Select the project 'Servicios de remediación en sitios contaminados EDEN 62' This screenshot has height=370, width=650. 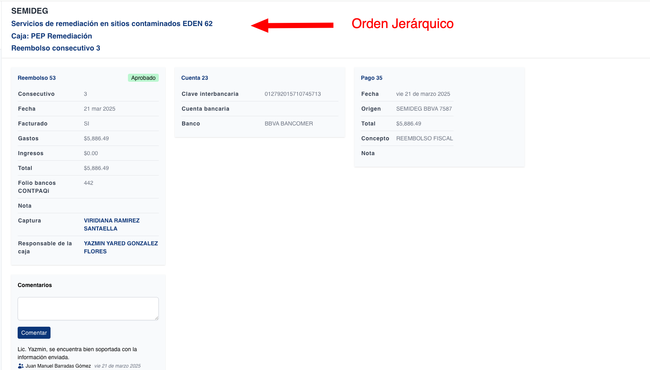pos(112,24)
